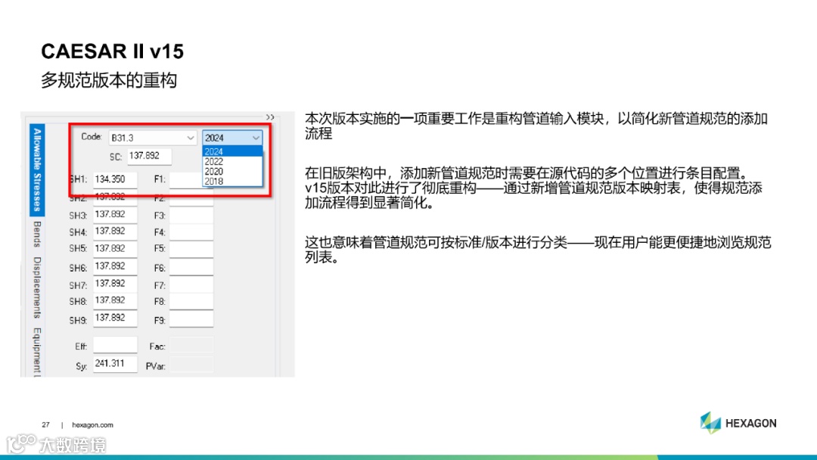Image resolution: width=817 pixels, height=460 pixels.
Task: Open the Code B31.3 dropdown
Action: coord(153,138)
